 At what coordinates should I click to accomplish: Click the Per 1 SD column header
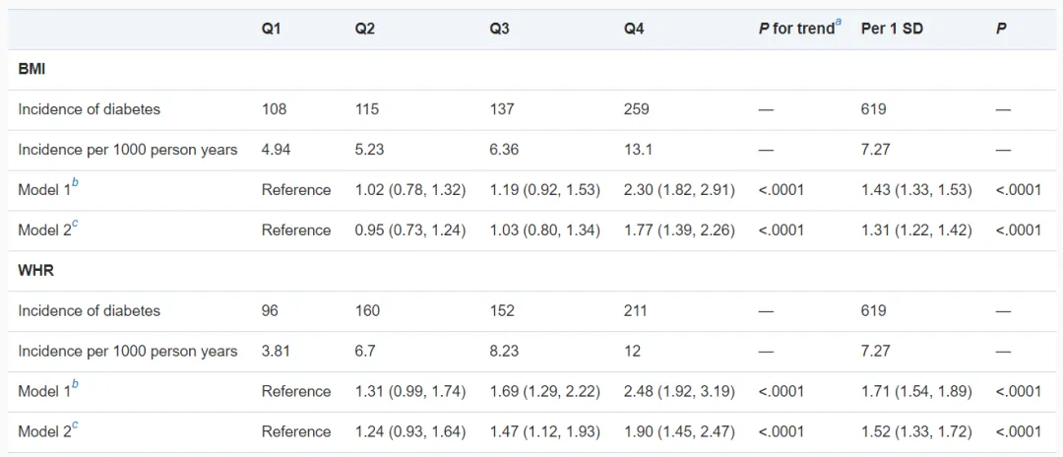pos(892,30)
